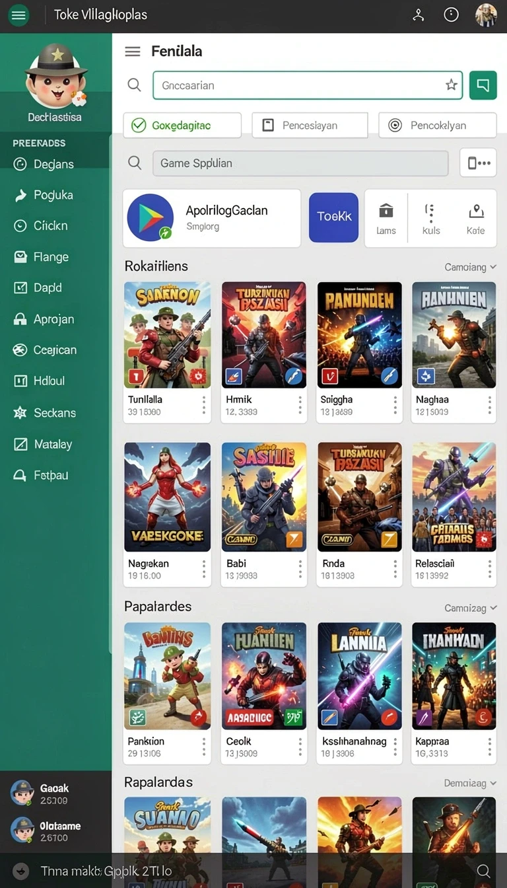
Task: Open the user avatar photo in title bar
Action: (x=486, y=15)
